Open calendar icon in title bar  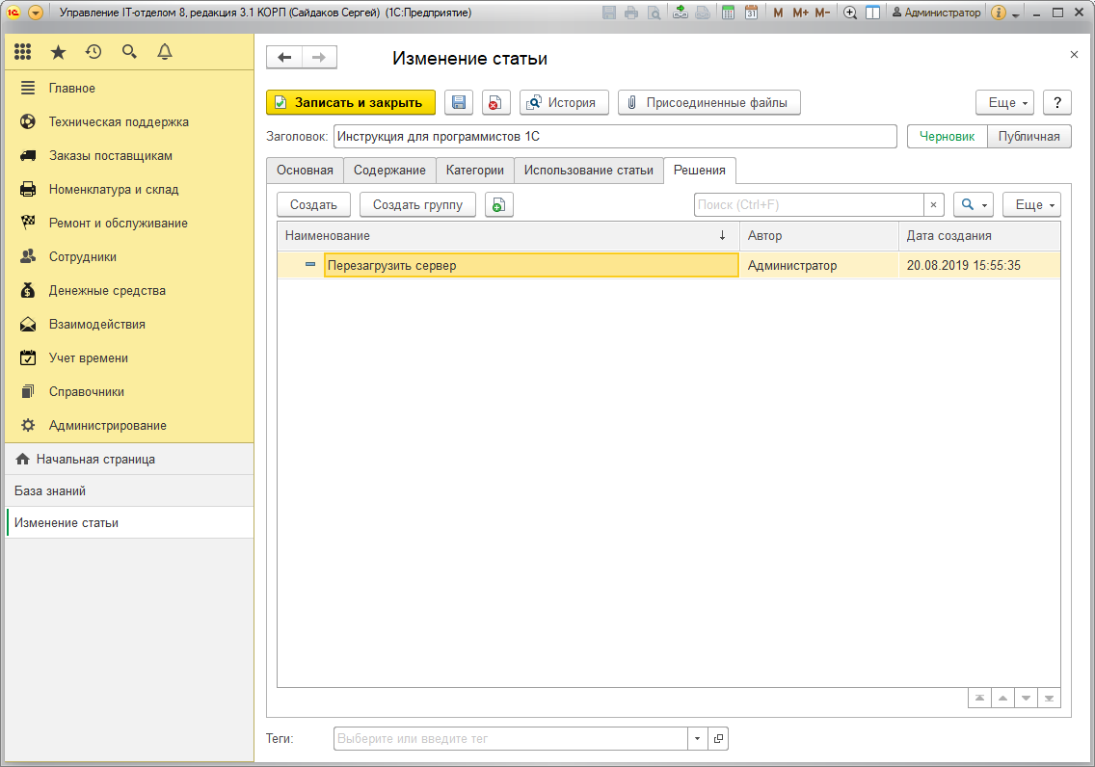(751, 13)
